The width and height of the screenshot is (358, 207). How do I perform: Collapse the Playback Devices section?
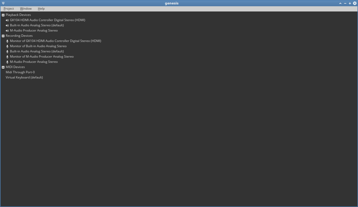pos(3,15)
